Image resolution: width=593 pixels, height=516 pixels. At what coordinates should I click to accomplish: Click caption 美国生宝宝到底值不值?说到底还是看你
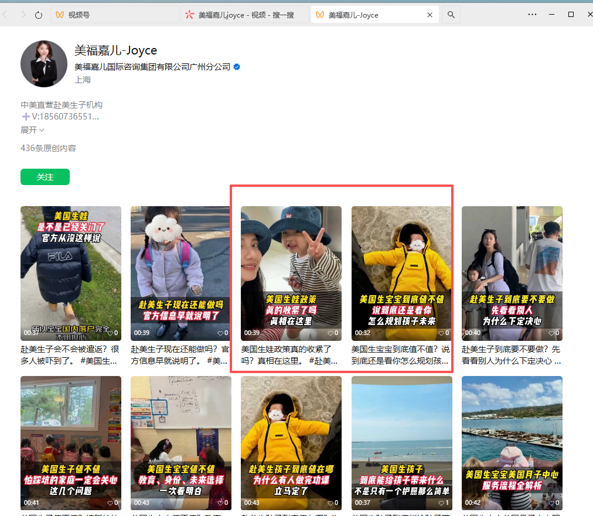coord(400,355)
